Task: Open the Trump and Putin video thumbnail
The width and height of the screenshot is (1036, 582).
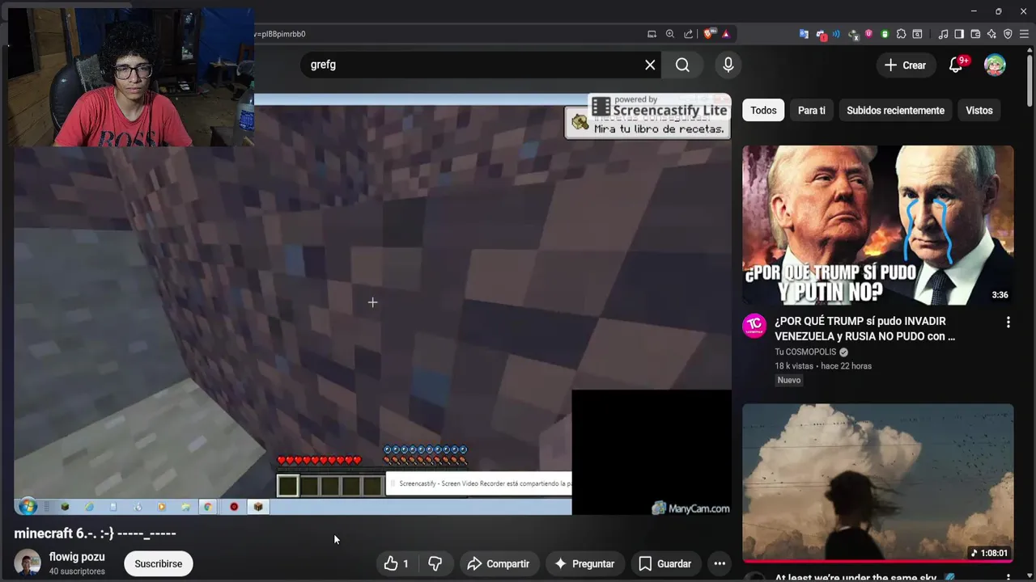Action: pos(878,225)
